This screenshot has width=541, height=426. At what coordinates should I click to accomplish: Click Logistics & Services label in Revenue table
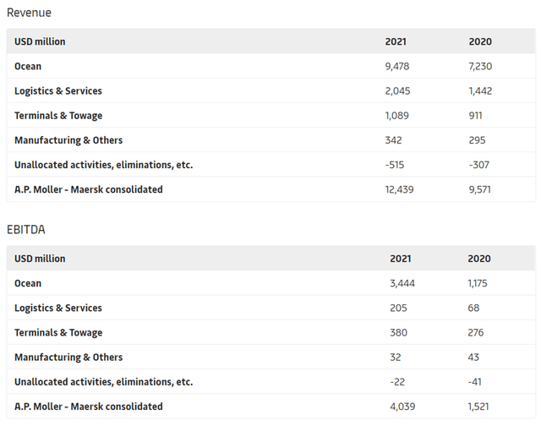tap(58, 90)
